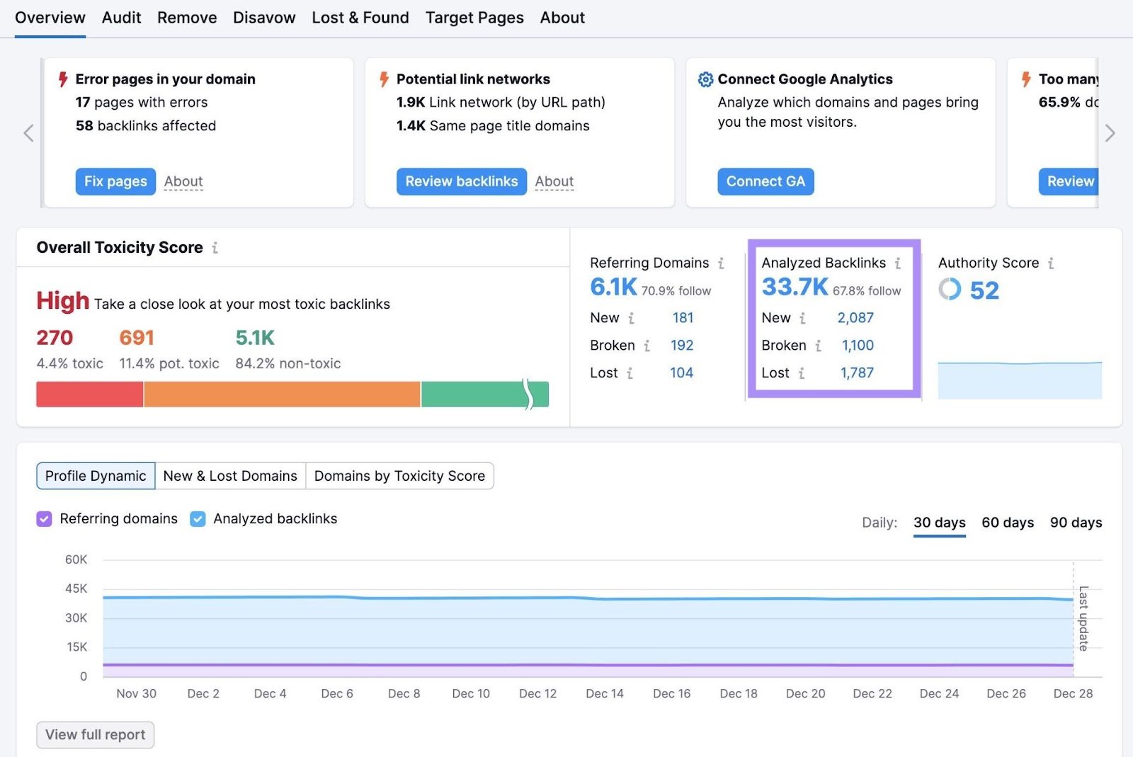
Task: Open the New & Lost Domains tab
Action: coord(230,475)
